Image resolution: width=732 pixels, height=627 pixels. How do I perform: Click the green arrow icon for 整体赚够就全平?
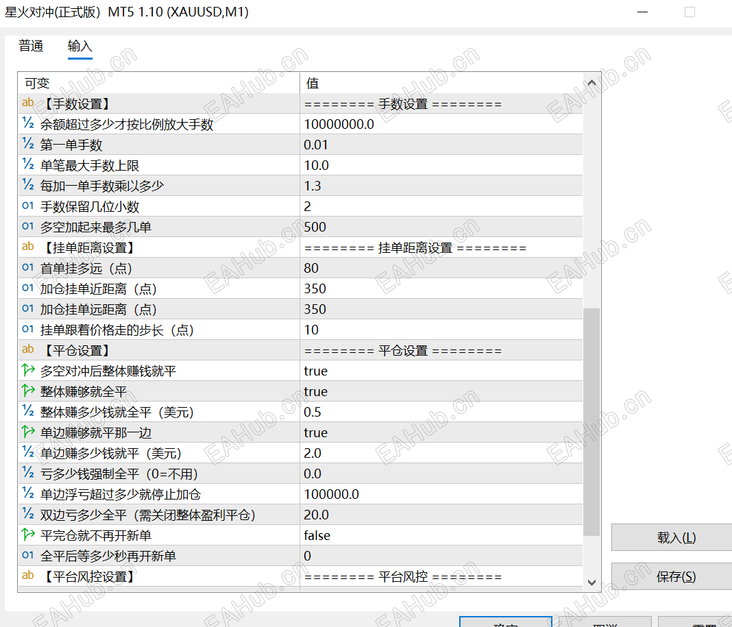28,391
